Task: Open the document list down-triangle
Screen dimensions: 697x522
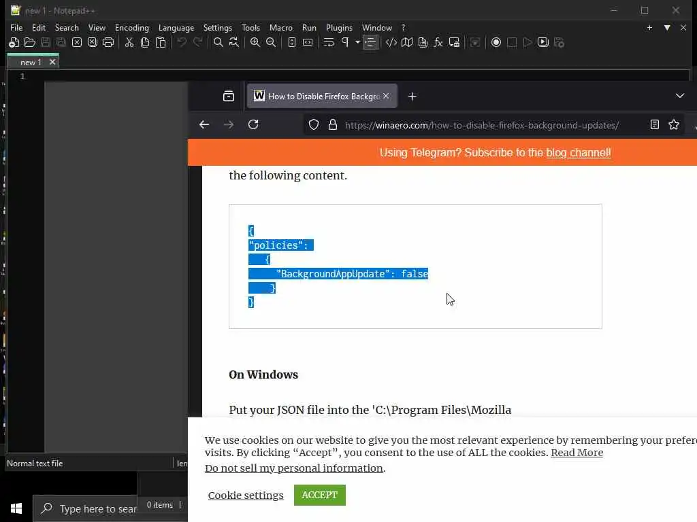Action: click(x=667, y=27)
